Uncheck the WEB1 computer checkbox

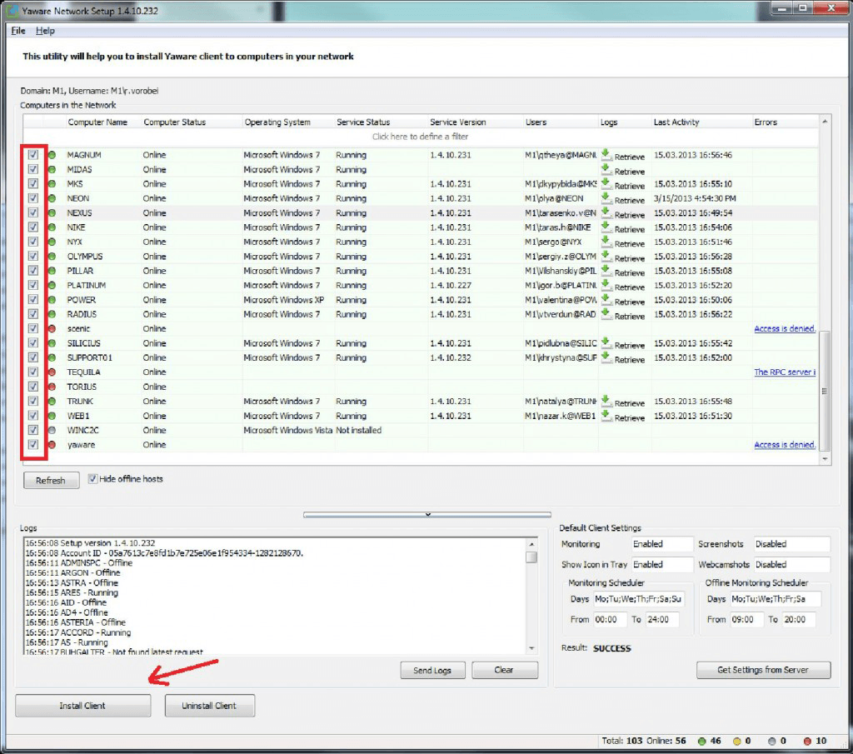click(33, 416)
